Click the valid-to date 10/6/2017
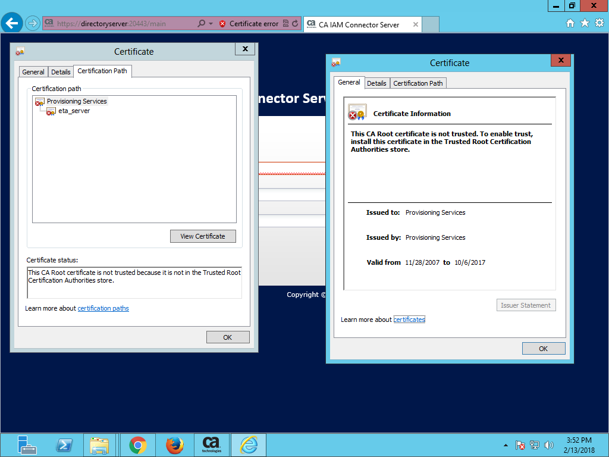 pyautogui.click(x=470, y=262)
